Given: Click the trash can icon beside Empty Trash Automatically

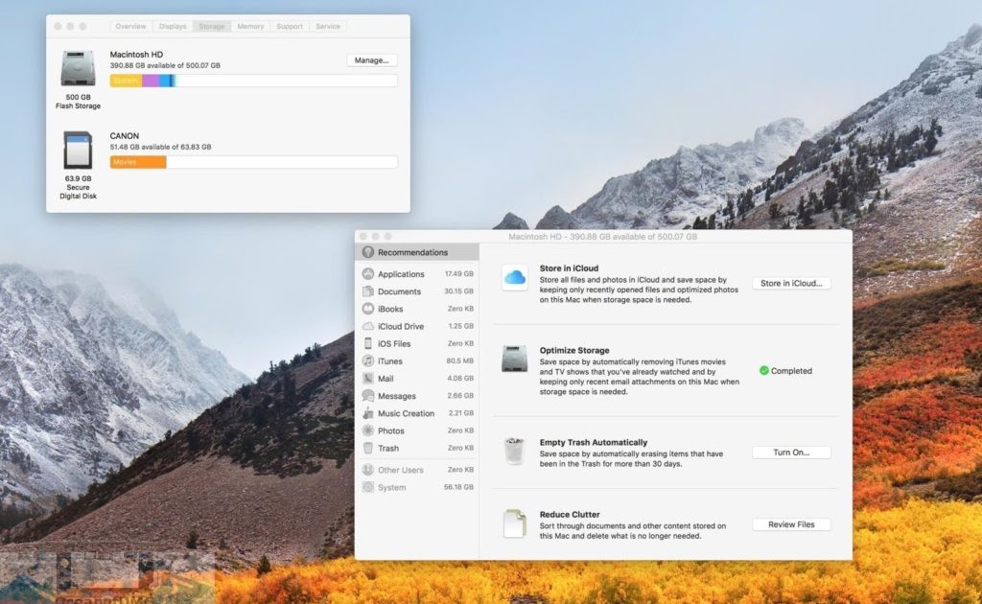Looking at the screenshot, I should click(514, 451).
